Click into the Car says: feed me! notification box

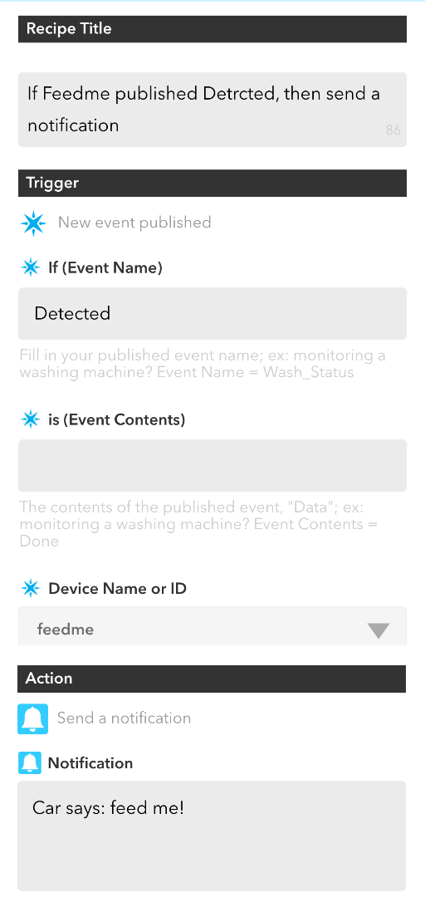tap(212, 836)
